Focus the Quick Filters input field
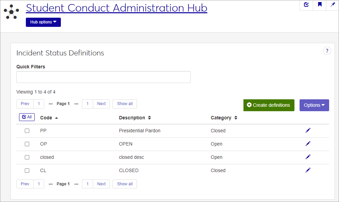 pyautogui.click(x=103, y=77)
